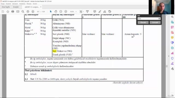Open yellow Comment tool in sidebar

pos(172,38)
